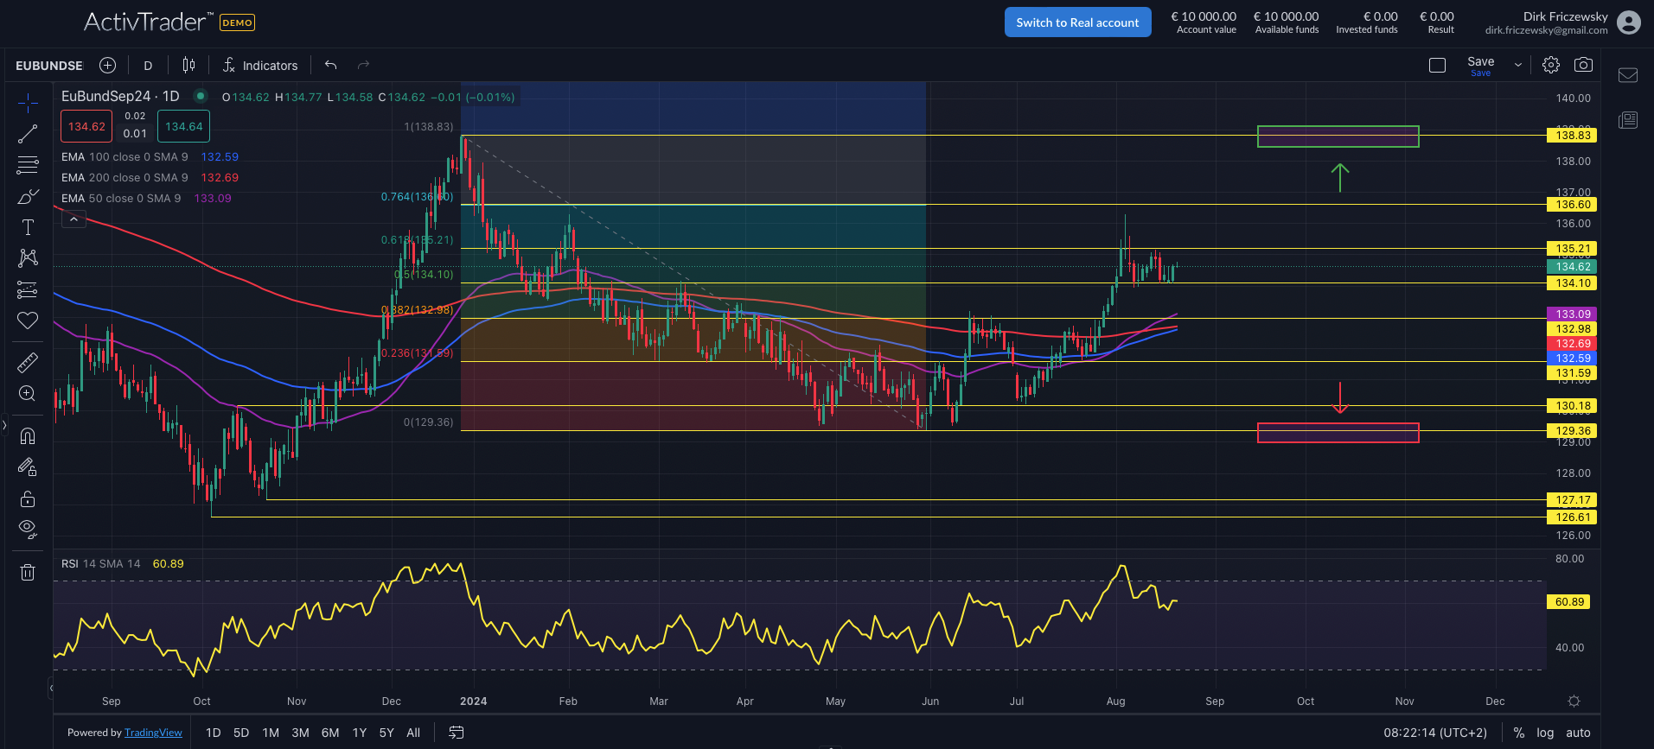Image resolution: width=1654 pixels, height=749 pixels.
Task: Open the D timeframe interval dropdown
Action: pyautogui.click(x=148, y=66)
